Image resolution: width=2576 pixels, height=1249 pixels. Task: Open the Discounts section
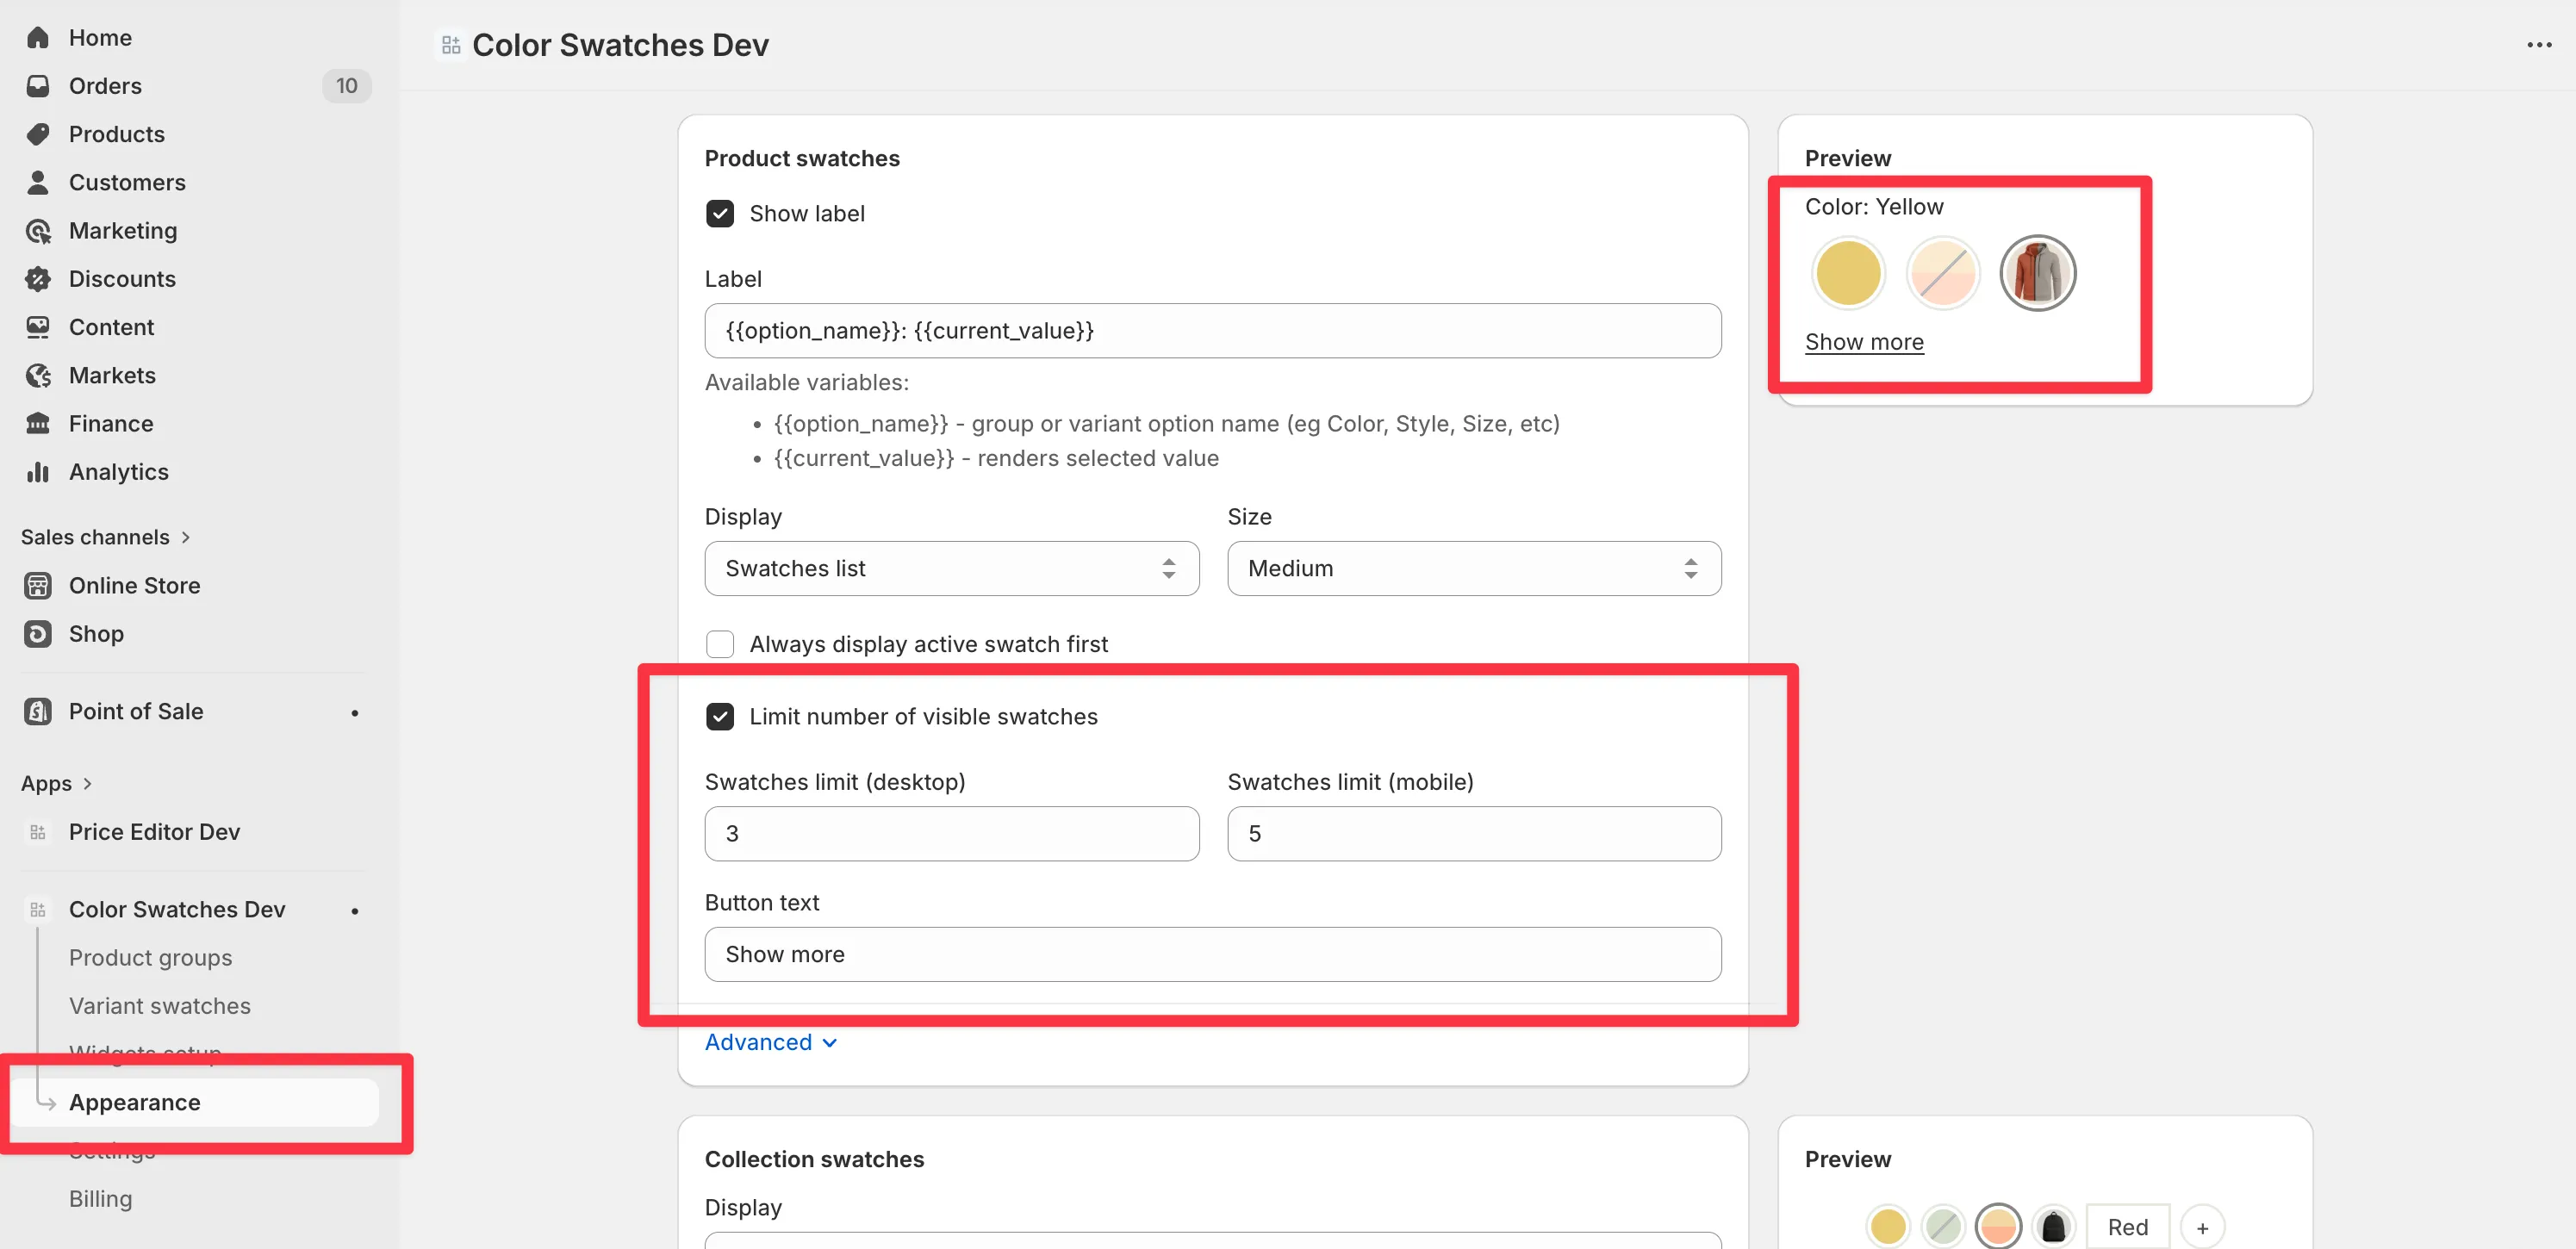click(122, 278)
